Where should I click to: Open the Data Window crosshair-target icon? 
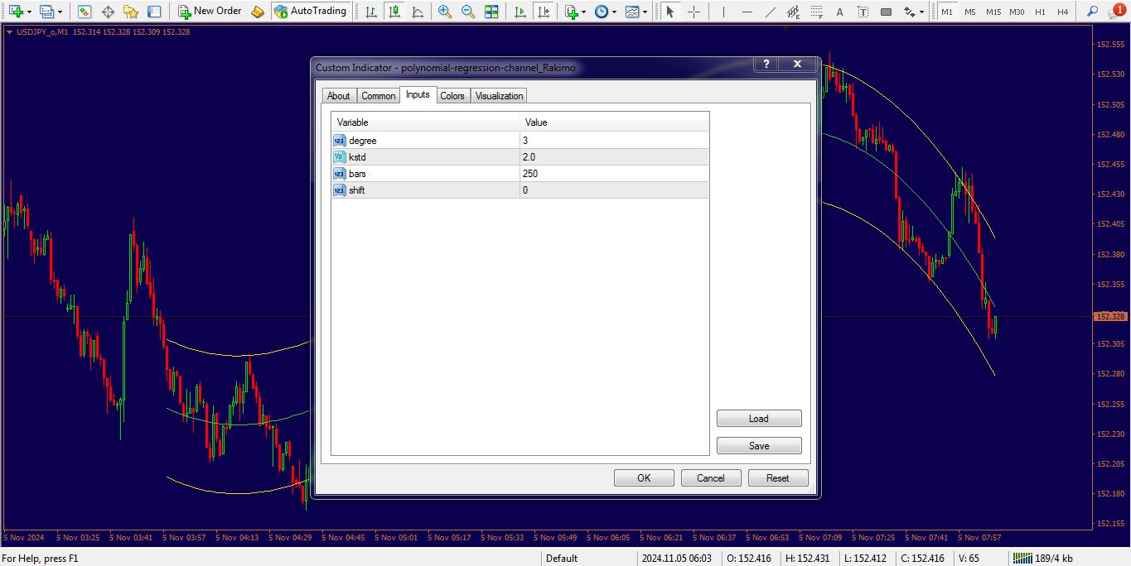click(108, 12)
